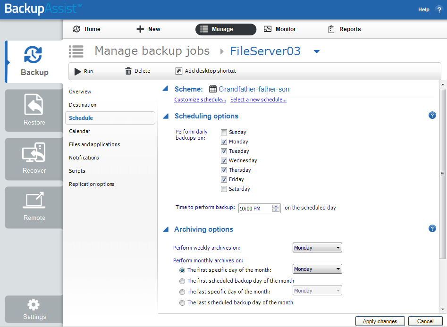Open the Restore section in sidebar
This screenshot has width=447, height=327.
tap(34, 110)
